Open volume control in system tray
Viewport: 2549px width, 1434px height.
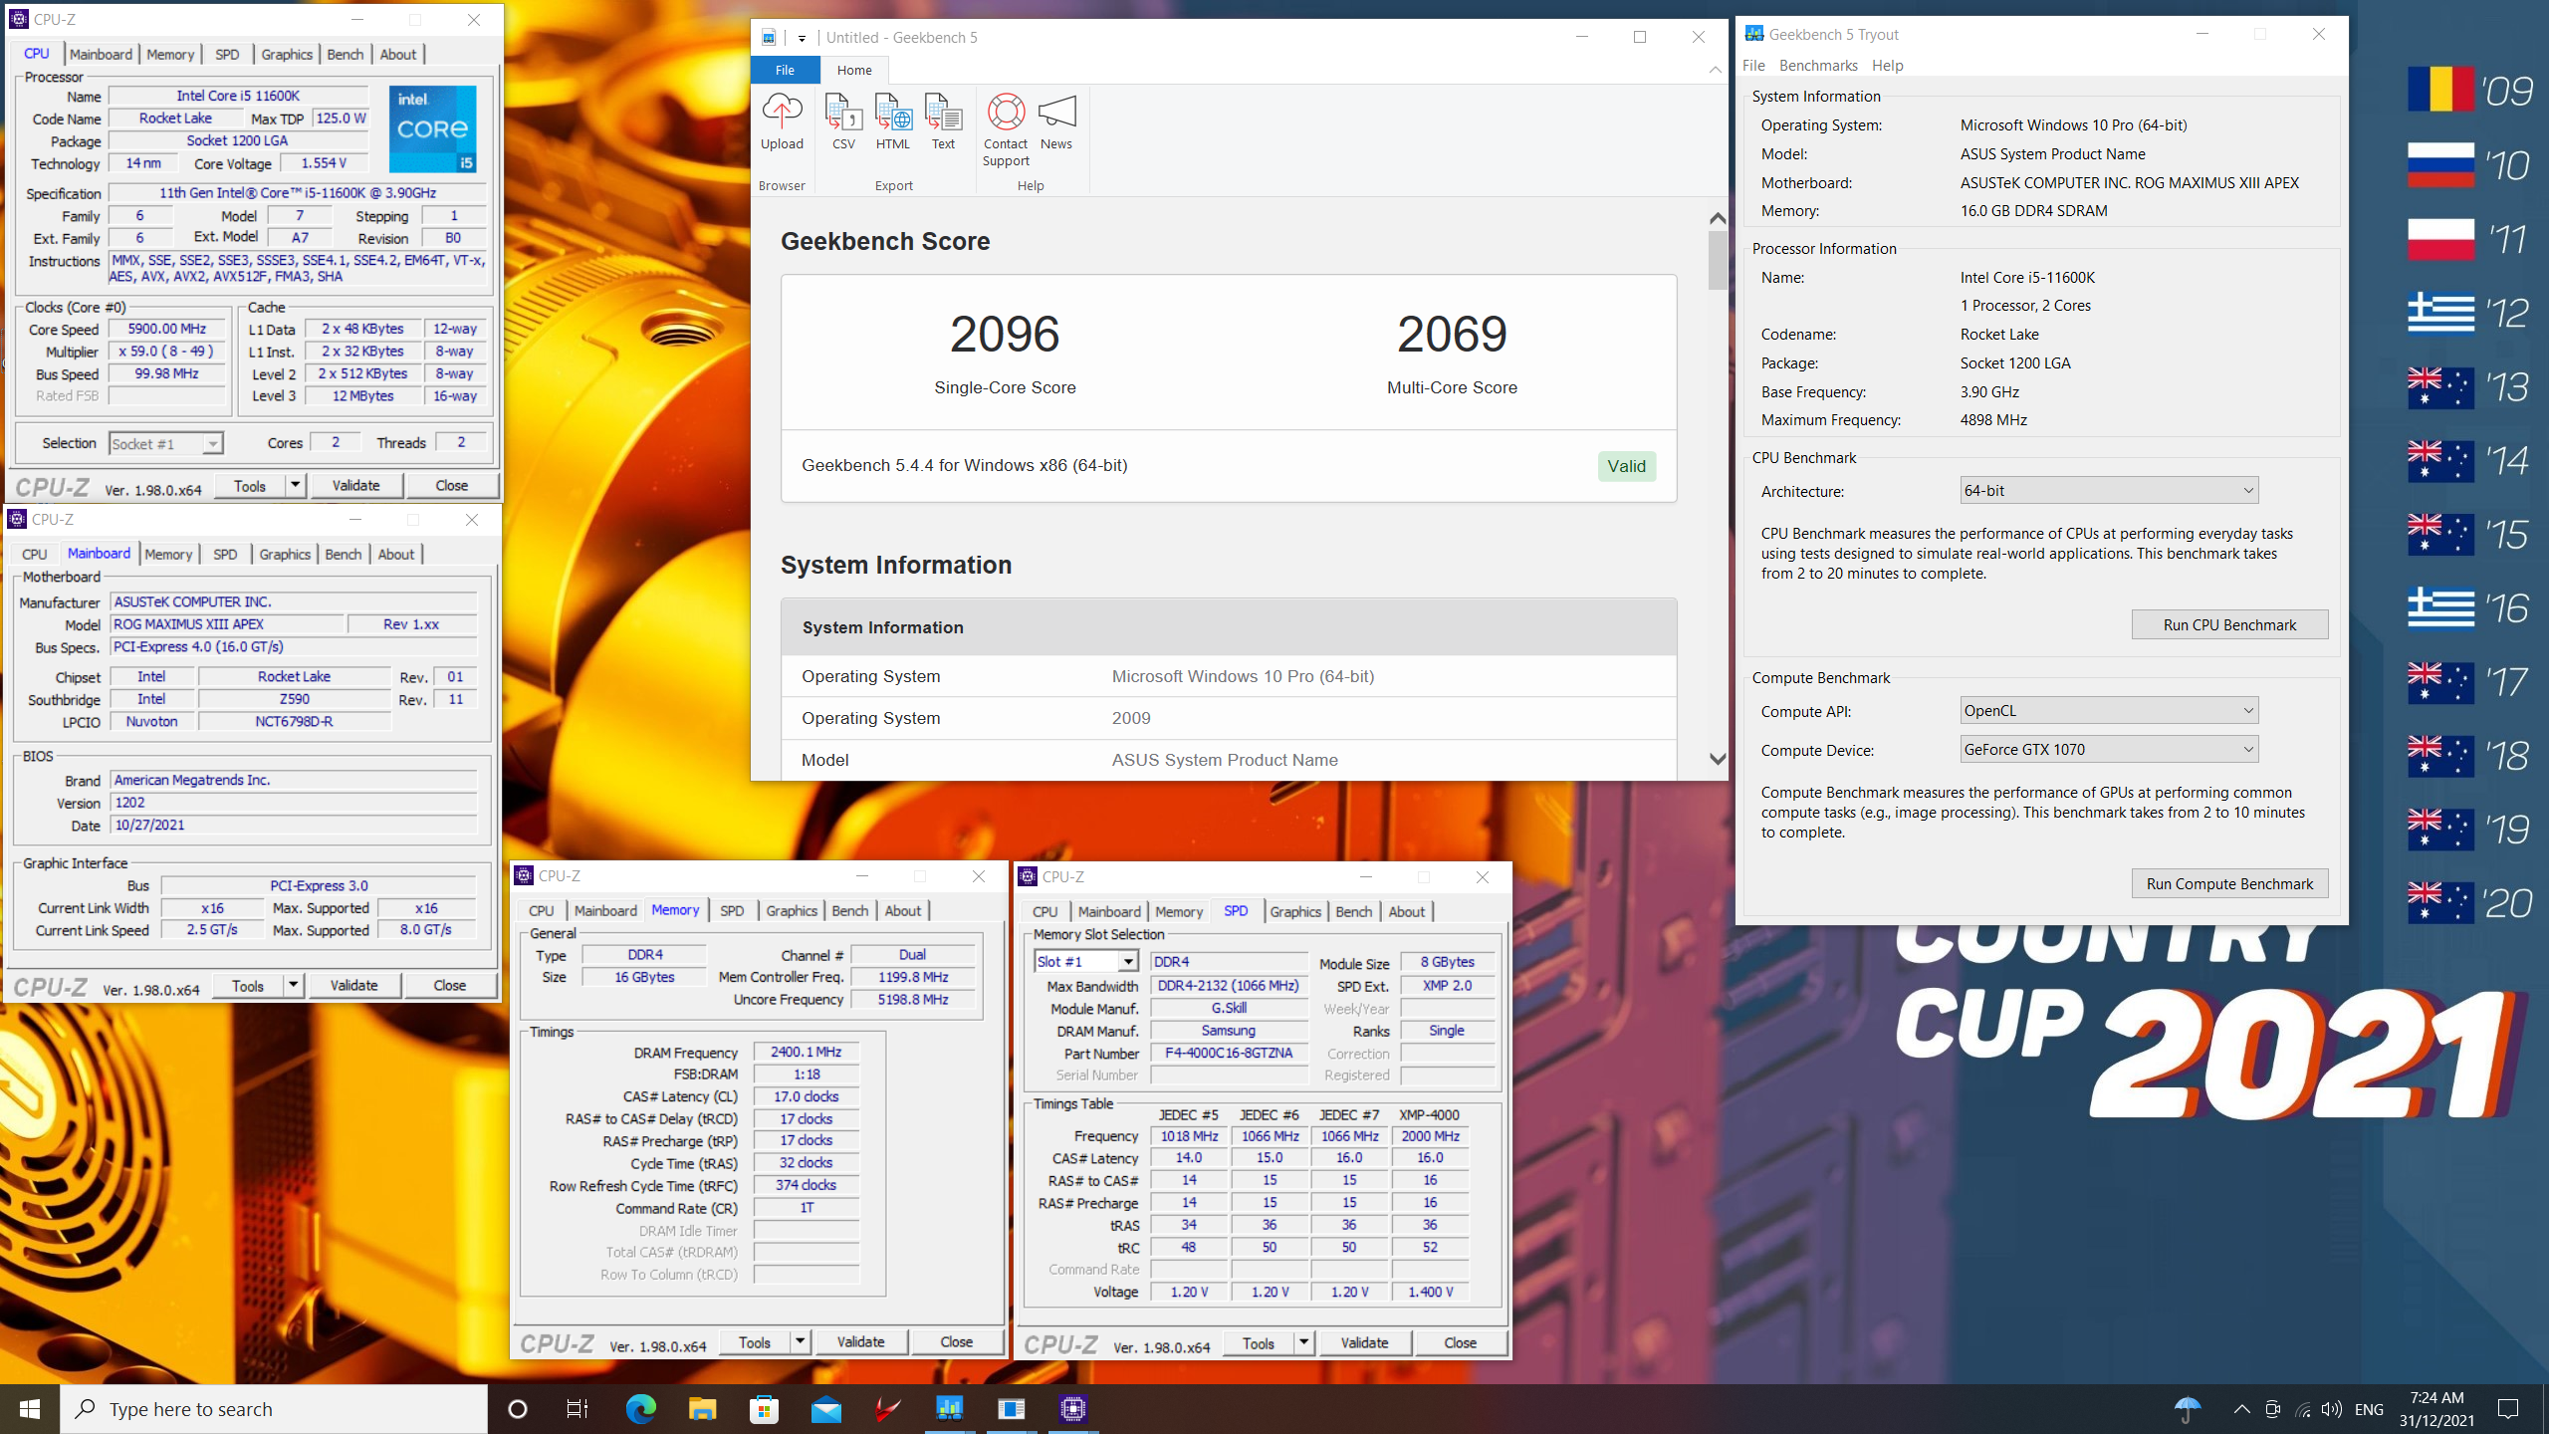2331,1409
